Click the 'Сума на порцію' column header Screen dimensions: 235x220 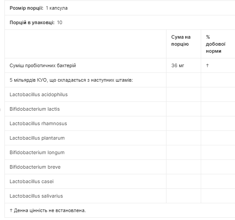click(x=181, y=40)
